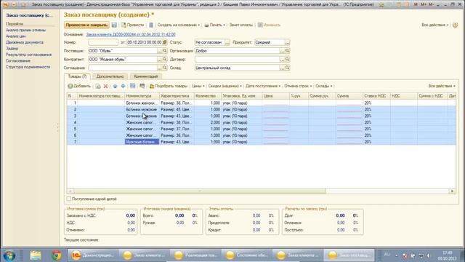465x262 pixels.
Task: Click magnifier icon in Организация field
Action: pos(287,51)
